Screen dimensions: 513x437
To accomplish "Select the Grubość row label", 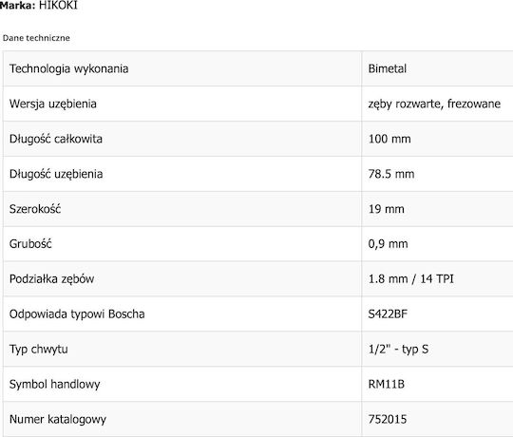I will 30,244.
